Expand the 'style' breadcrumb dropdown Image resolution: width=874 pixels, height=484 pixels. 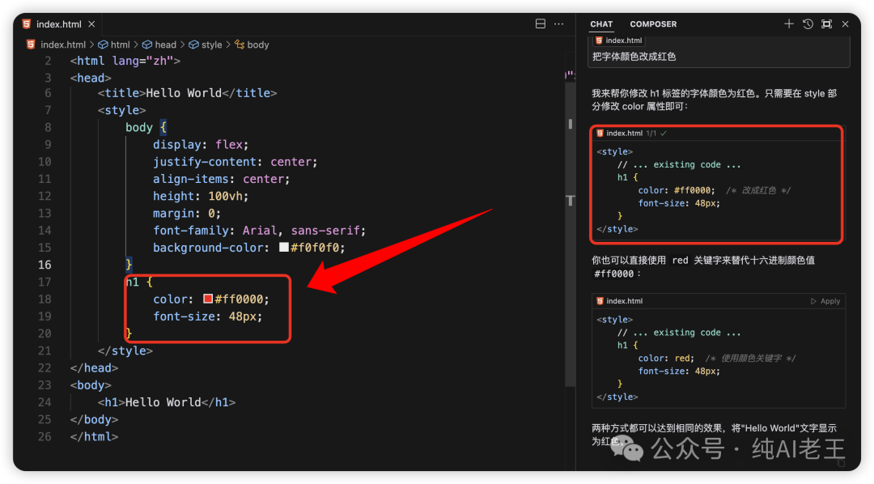pyautogui.click(x=211, y=45)
